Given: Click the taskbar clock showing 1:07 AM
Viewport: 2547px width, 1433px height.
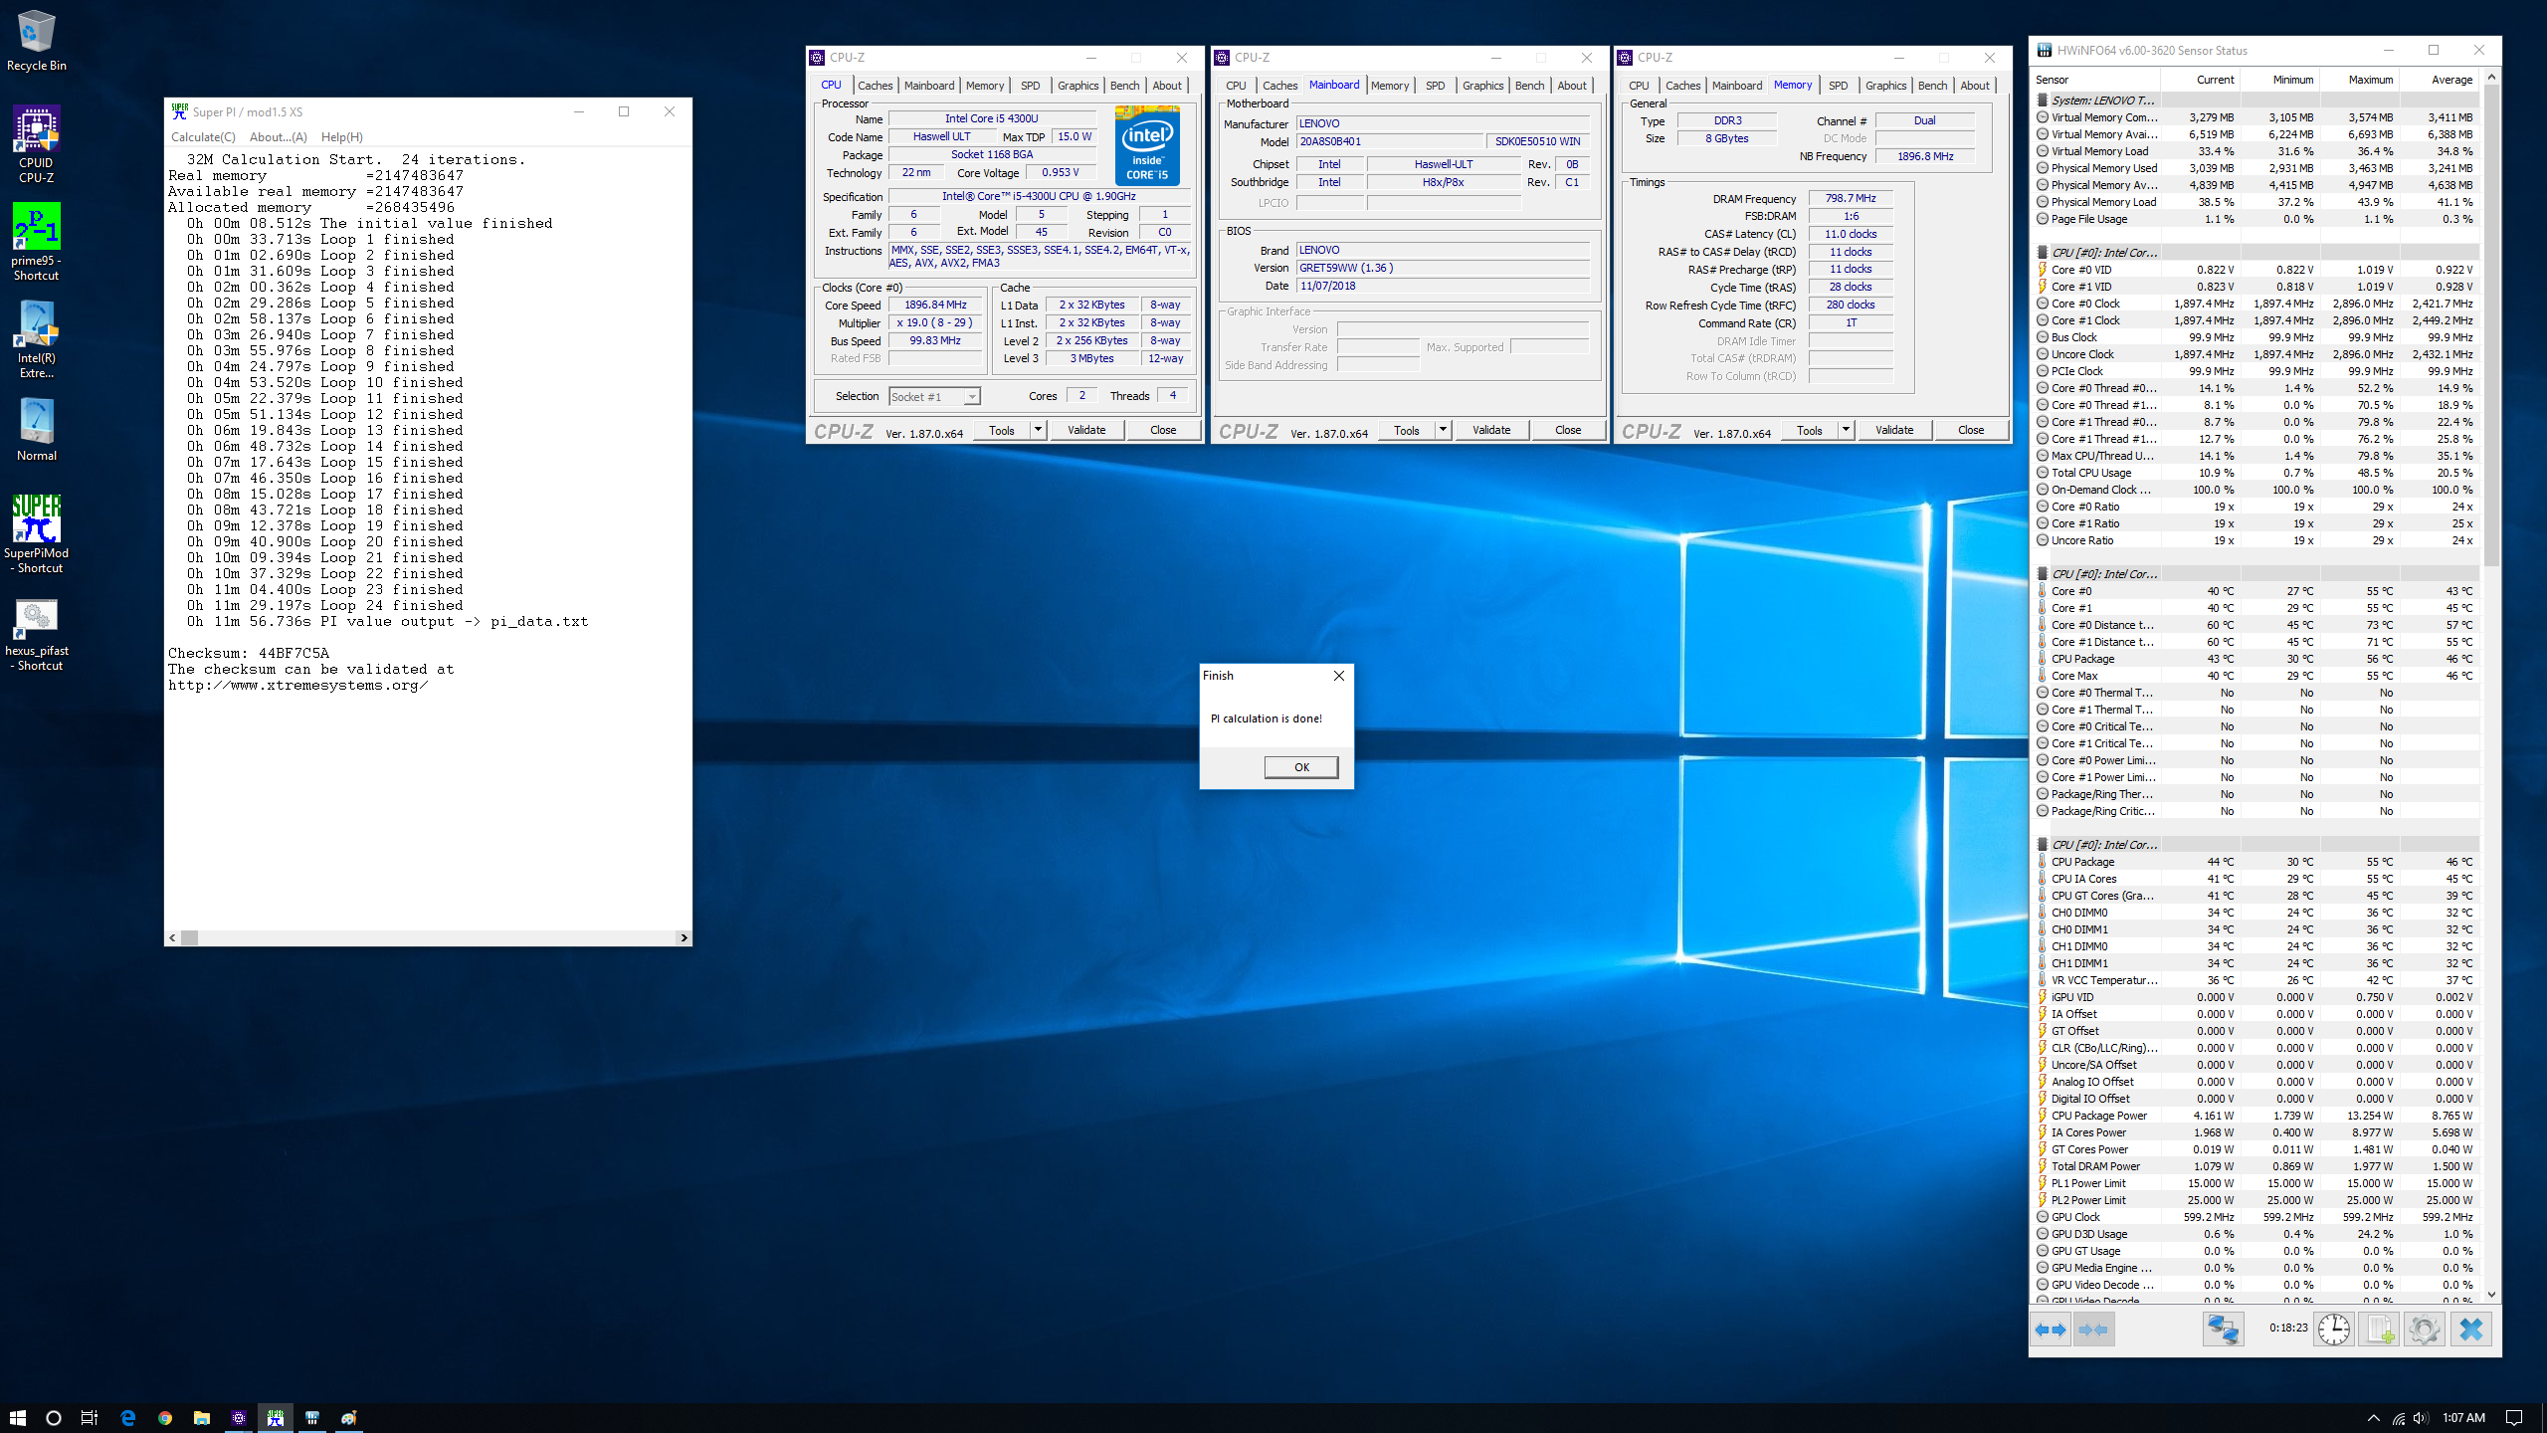Looking at the screenshot, I should [x=2463, y=1417].
